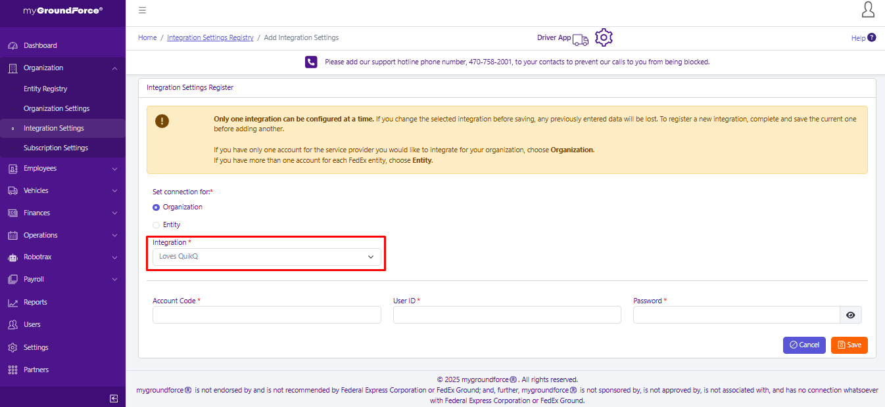Click the Organization building icon
Image resolution: width=885 pixels, height=407 pixels.
[x=12, y=68]
